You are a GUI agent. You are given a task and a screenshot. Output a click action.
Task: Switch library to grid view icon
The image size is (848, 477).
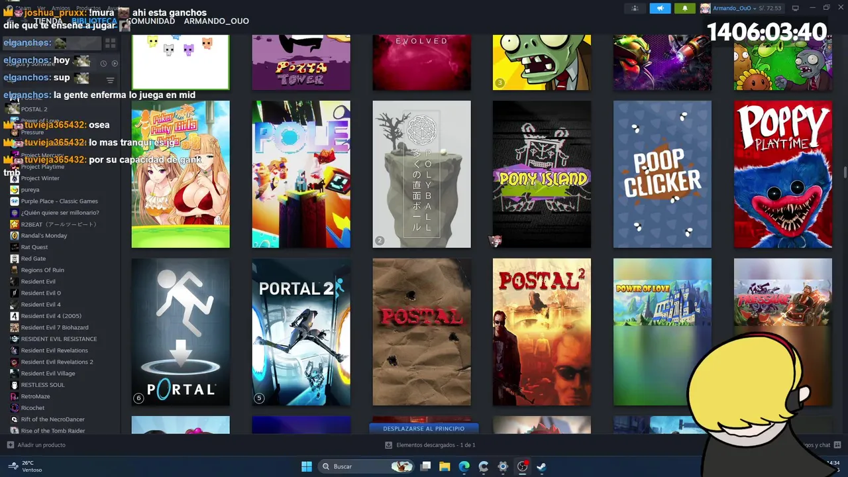111,43
